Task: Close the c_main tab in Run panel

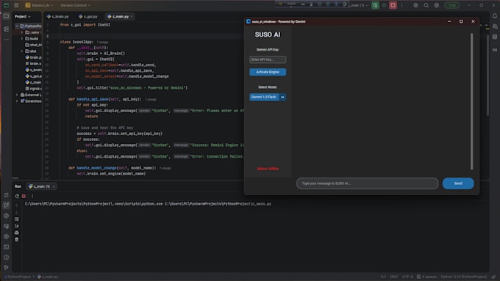Action: click(54, 186)
